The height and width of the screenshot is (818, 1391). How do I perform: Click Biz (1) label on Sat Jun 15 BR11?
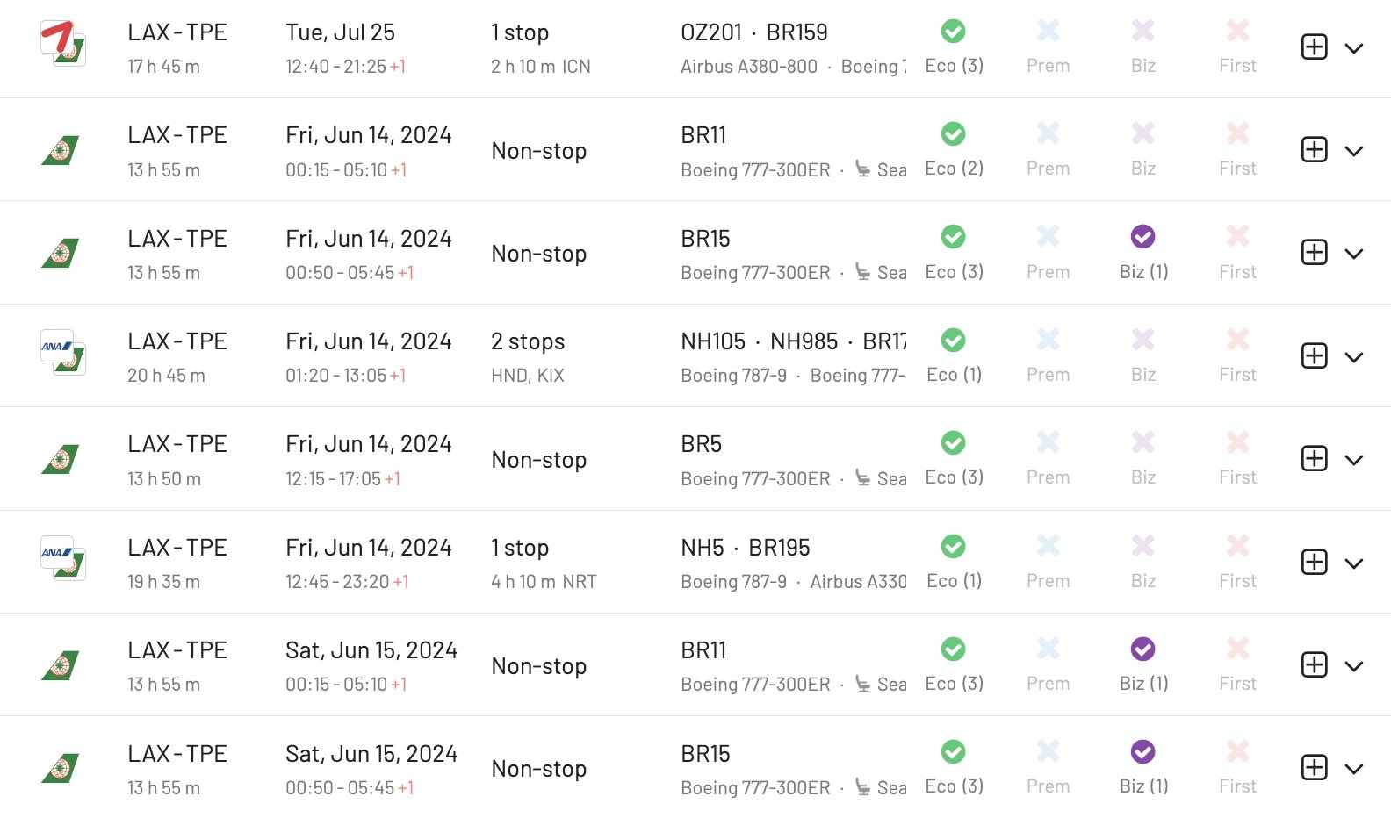[x=1143, y=684]
